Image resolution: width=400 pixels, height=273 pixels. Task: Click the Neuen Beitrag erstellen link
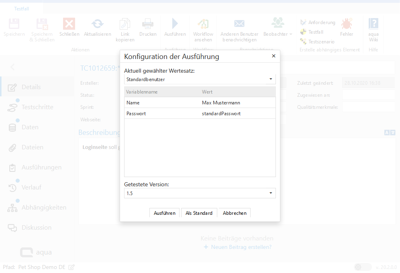point(241,247)
